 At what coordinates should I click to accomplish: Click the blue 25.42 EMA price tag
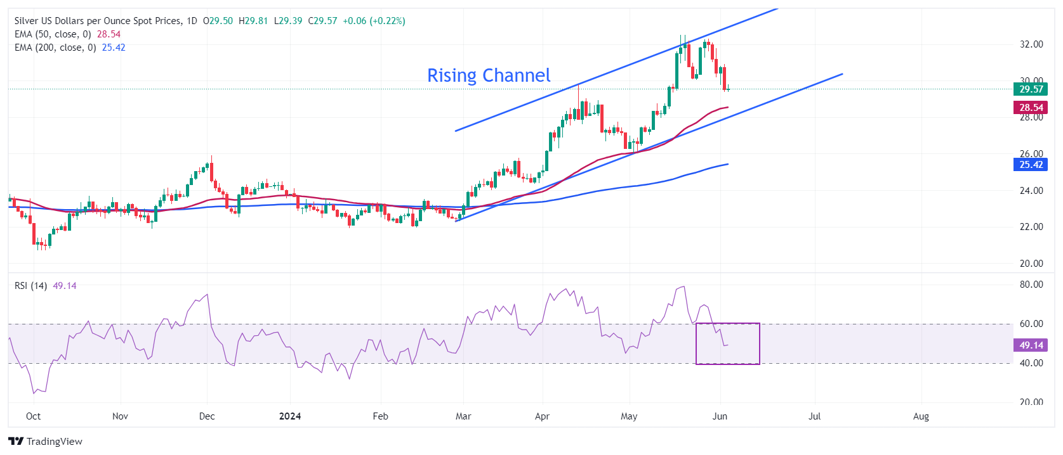coord(1031,165)
